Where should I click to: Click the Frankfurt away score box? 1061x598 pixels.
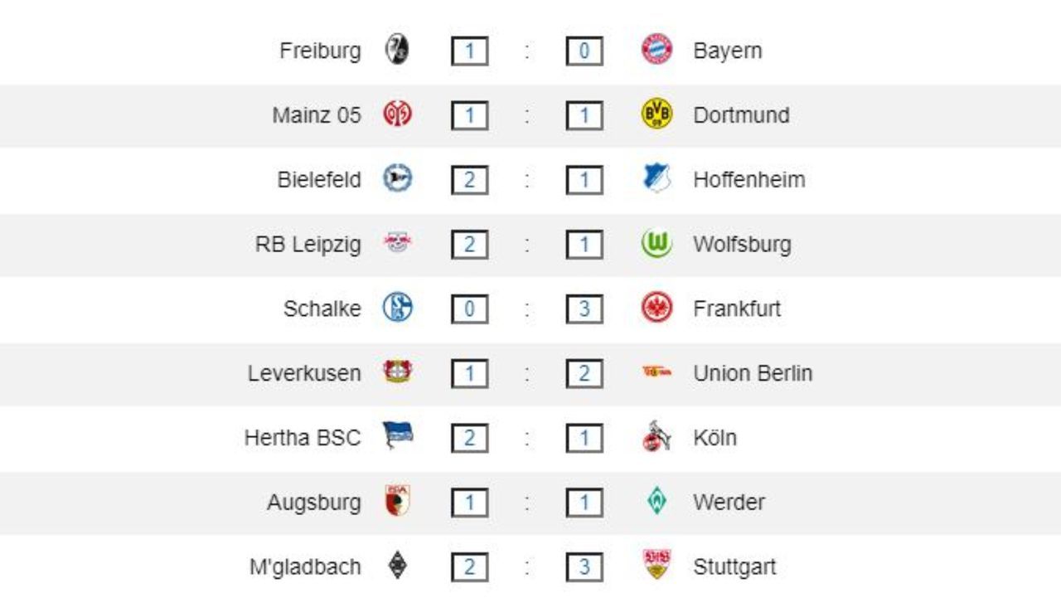[x=584, y=309]
